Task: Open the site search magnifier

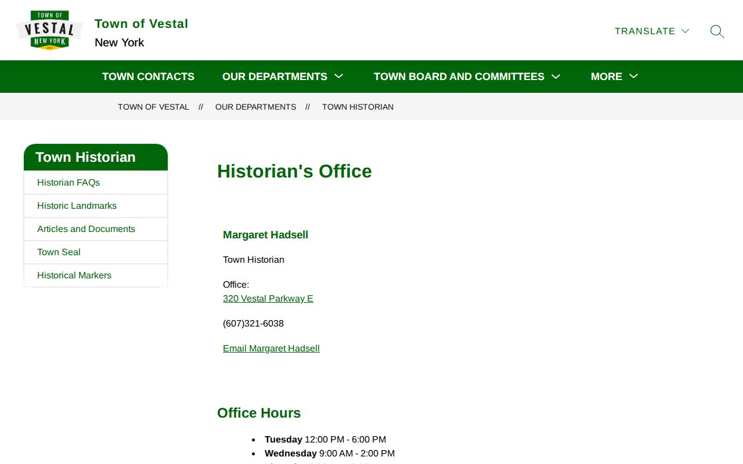Action: click(717, 31)
